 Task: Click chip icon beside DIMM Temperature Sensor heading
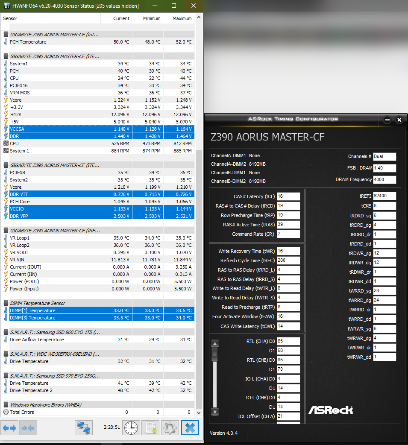[6, 303]
